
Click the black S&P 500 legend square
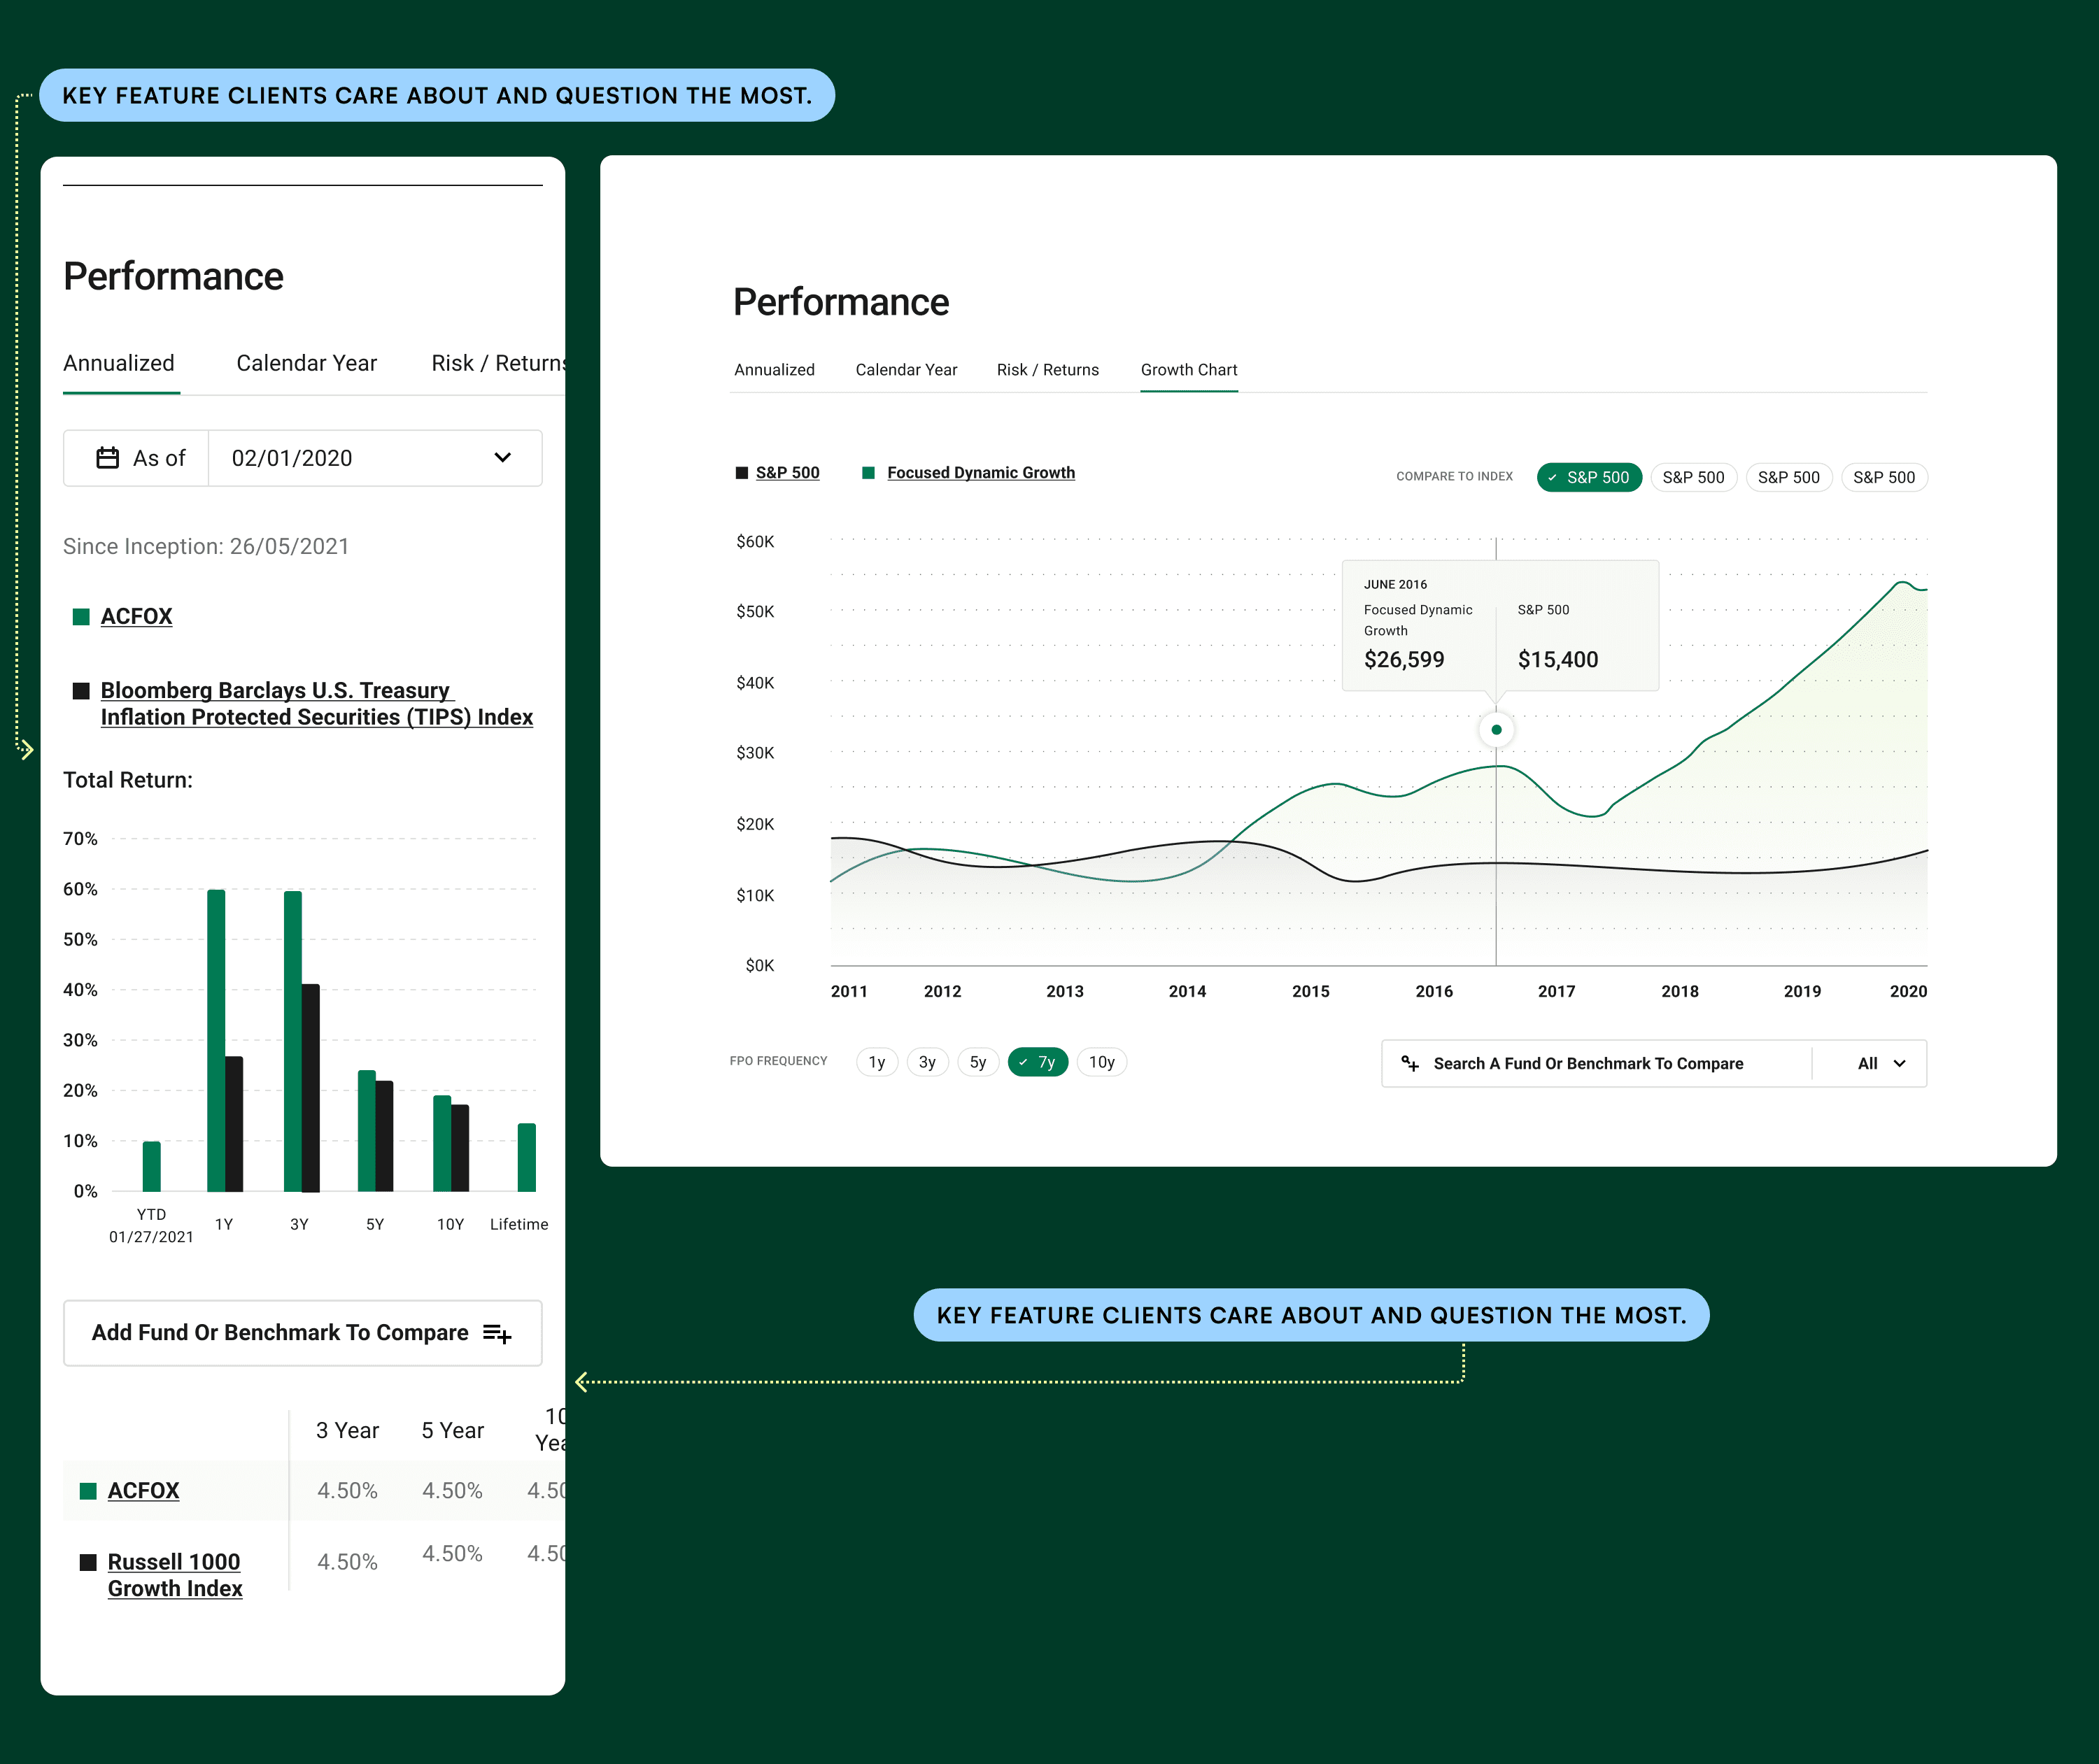click(x=742, y=473)
